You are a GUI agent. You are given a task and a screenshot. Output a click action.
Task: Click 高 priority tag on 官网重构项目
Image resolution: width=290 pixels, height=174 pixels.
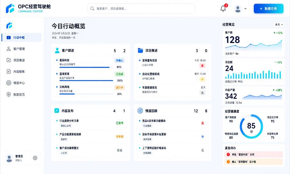pyautogui.click(x=202, y=66)
